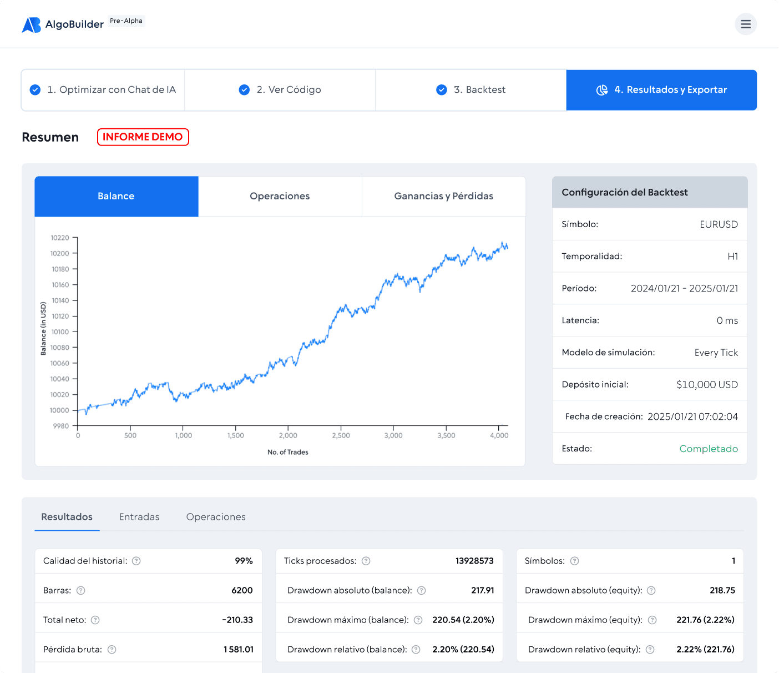Open the Ganancias y Pérdidas tab
The image size is (779, 673).
coord(443,196)
